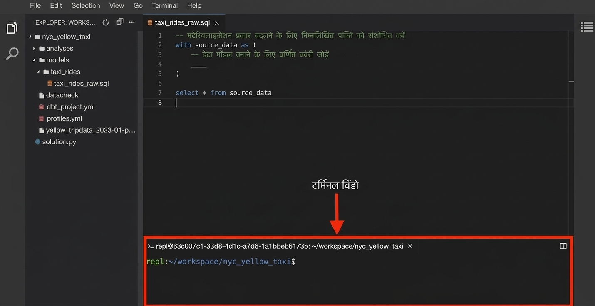
Task: Open dbt_project.yml from Explorer
Action: (x=71, y=106)
